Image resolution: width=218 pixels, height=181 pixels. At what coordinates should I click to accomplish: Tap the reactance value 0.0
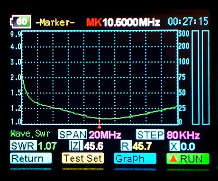[x=188, y=146]
